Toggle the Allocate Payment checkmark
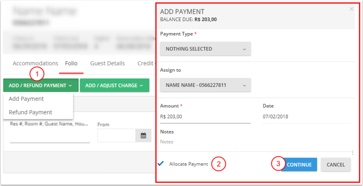 [x=160, y=164]
